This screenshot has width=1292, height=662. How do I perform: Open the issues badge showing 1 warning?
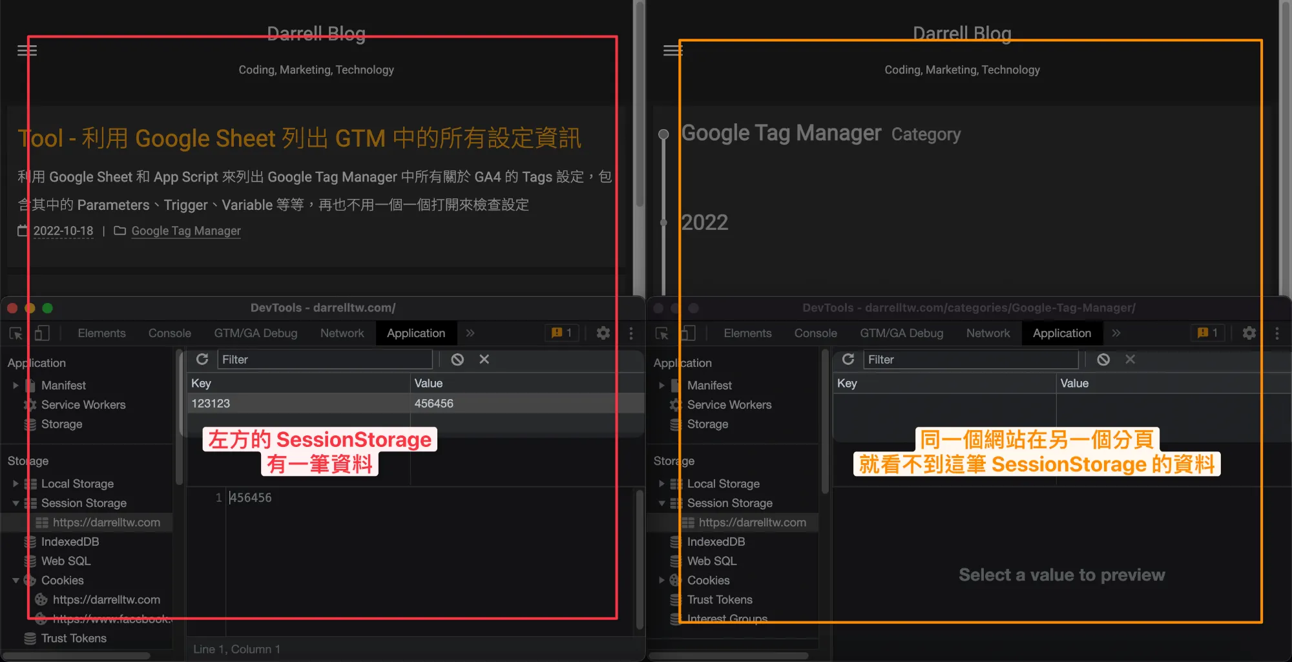(561, 333)
